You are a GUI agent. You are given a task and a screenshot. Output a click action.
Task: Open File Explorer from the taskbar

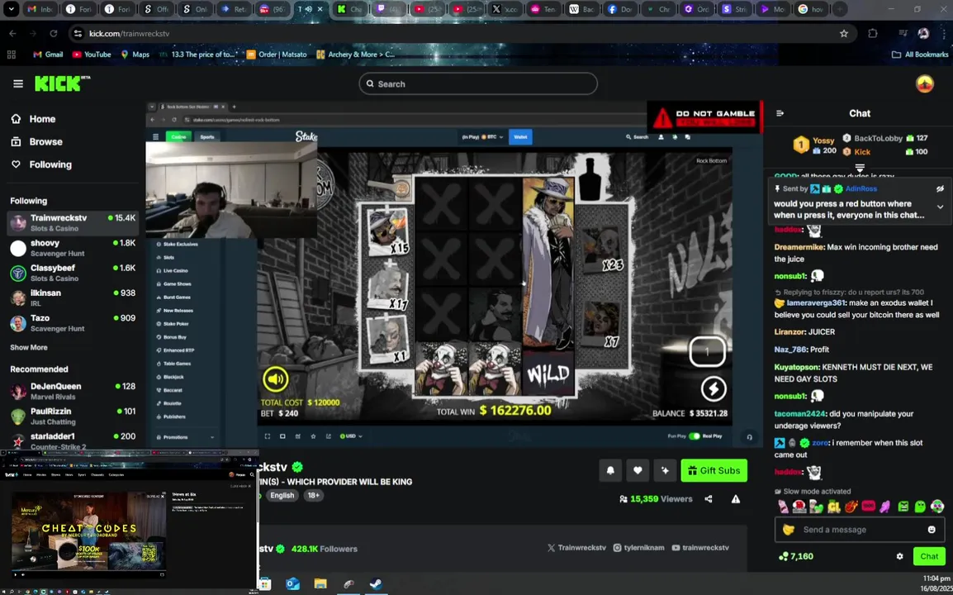[320, 584]
